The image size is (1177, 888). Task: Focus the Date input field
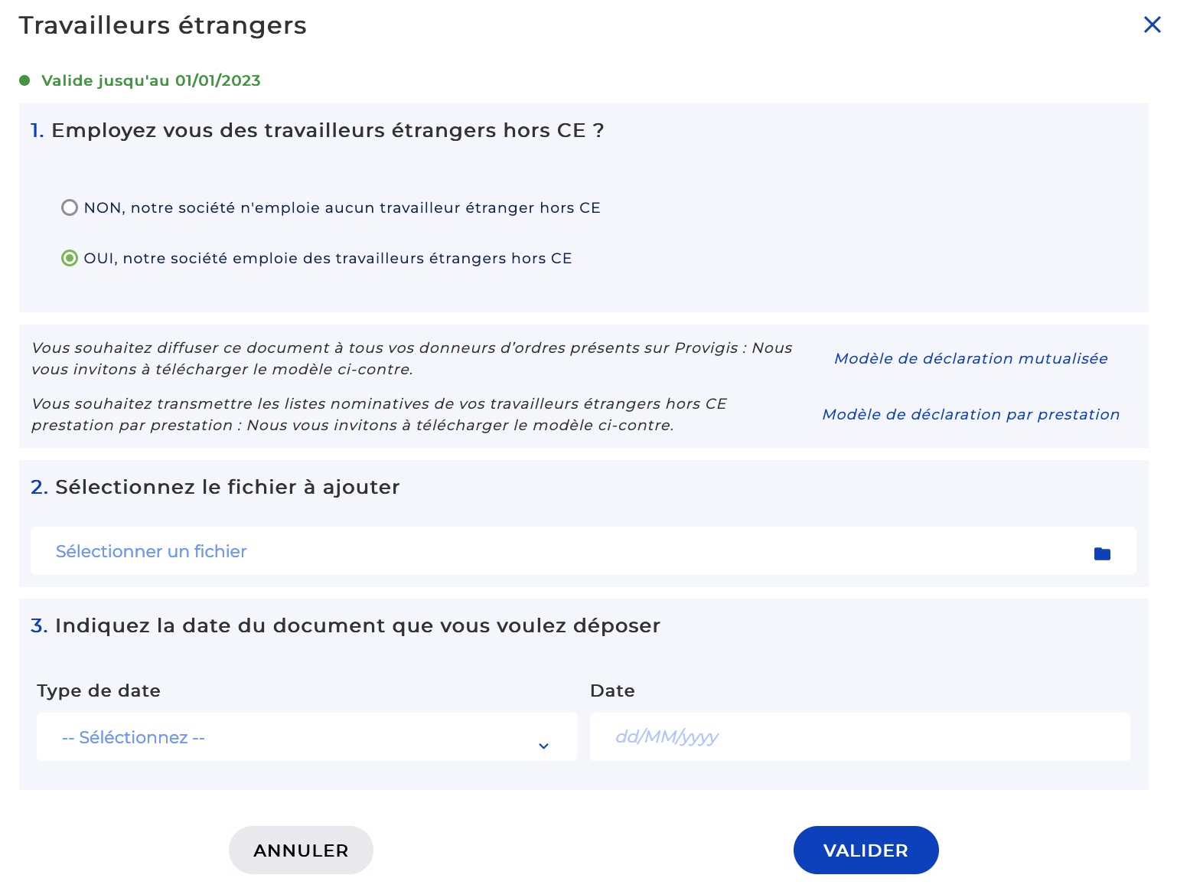point(859,736)
